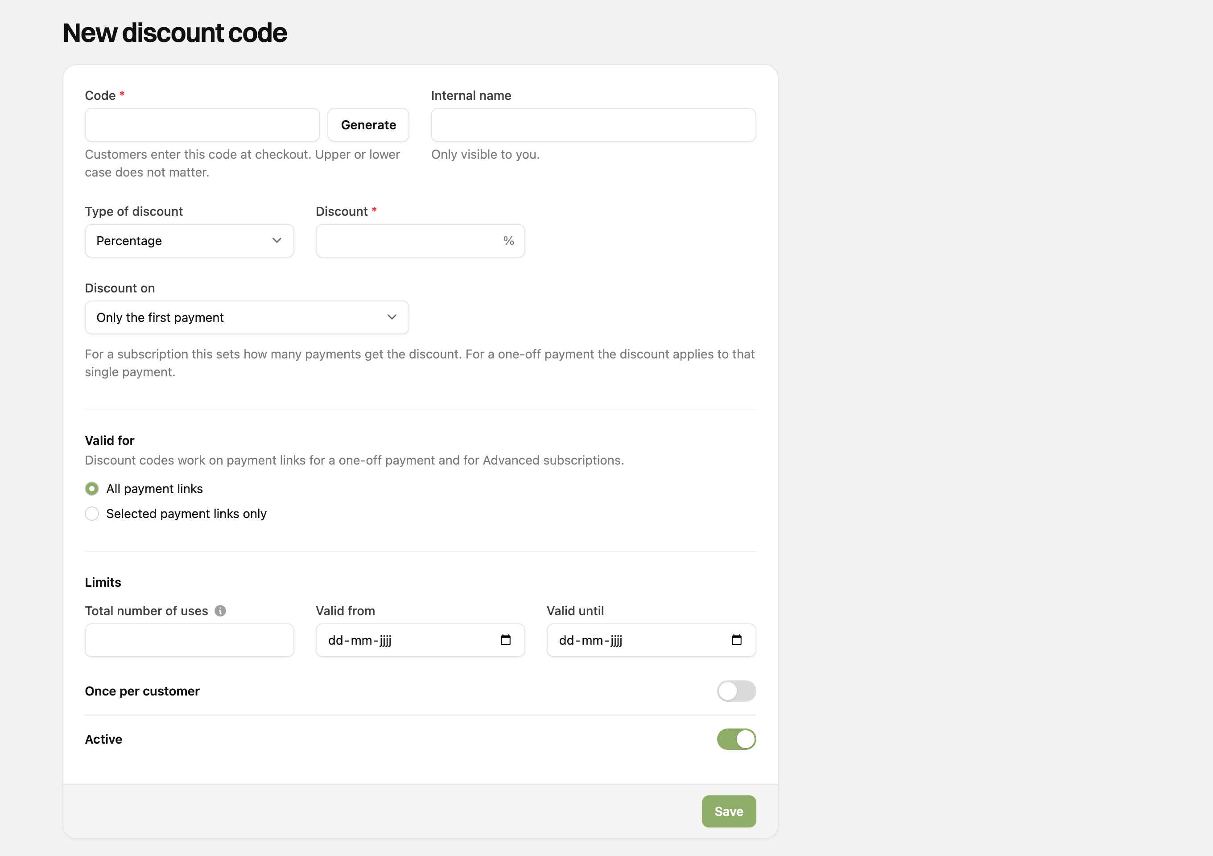The height and width of the screenshot is (856, 1213).
Task: Click the Total number of uses field
Action: click(x=189, y=640)
